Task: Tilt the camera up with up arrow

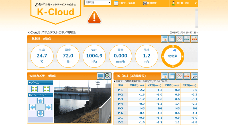Action: click(x=40, y=101)
